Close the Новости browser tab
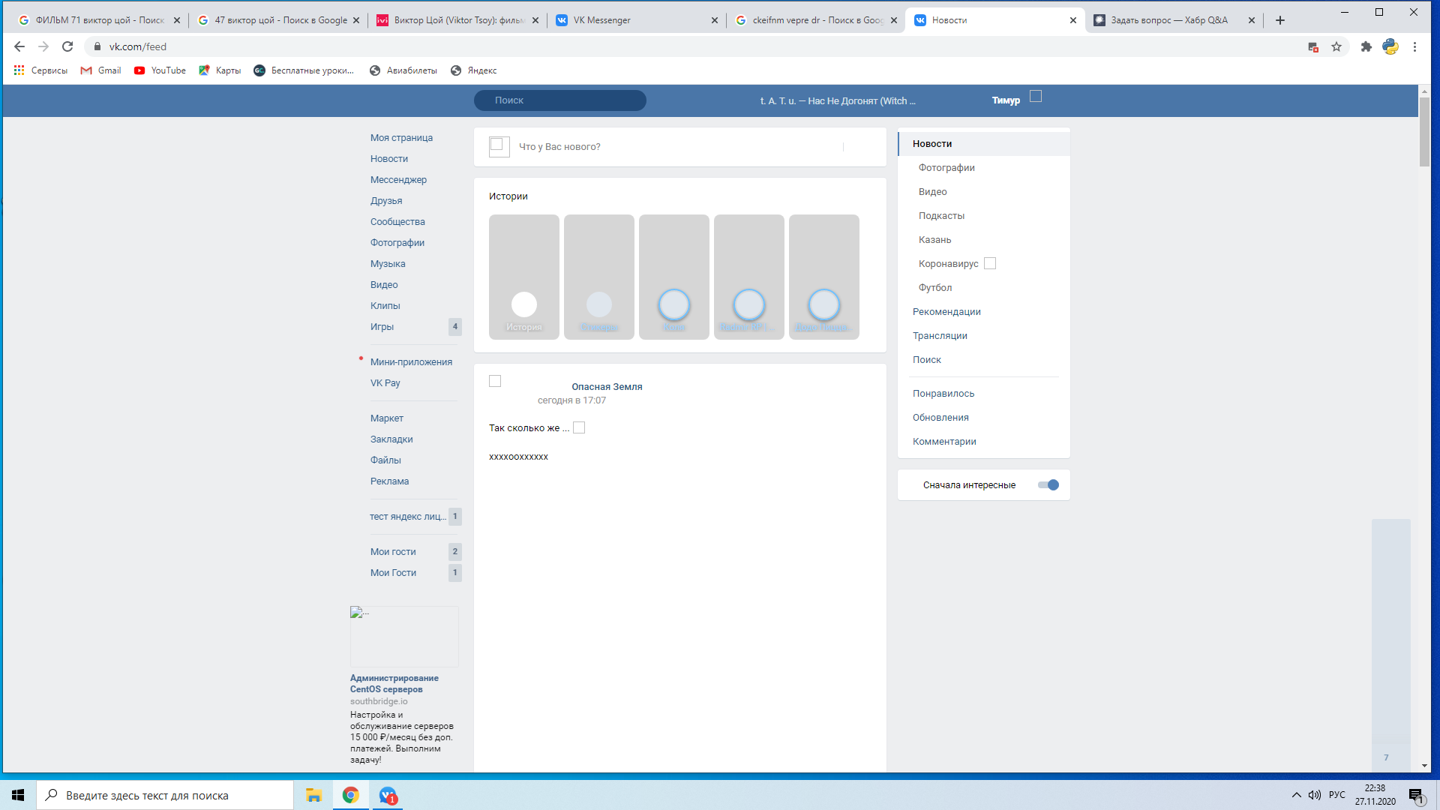This screenshot has width=1440, height=810. click(1072, 20)
